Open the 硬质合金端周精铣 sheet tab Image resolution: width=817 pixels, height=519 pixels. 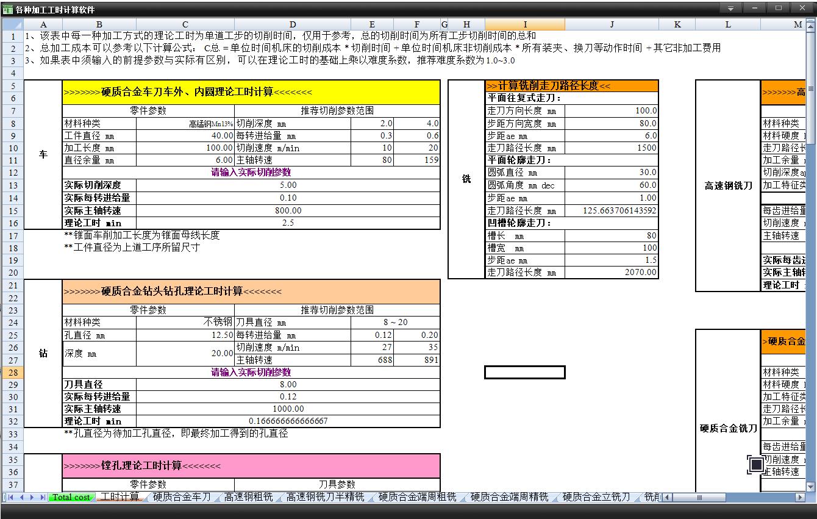point(509,497)
